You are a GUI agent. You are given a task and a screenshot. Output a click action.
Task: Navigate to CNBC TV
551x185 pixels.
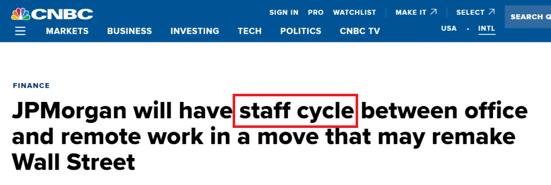(360, 31)
